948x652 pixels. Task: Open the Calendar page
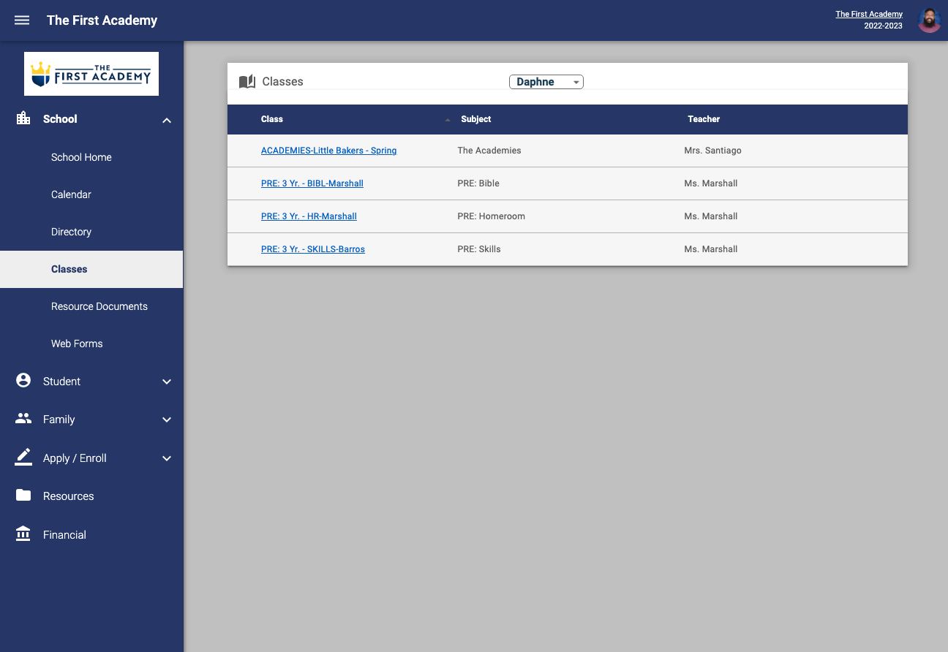pyautogui.click(x=71, y=194)
